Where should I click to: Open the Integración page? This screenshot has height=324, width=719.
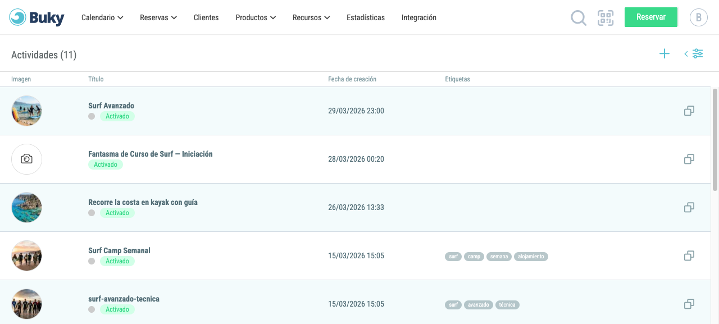click(x=419, y=17)
